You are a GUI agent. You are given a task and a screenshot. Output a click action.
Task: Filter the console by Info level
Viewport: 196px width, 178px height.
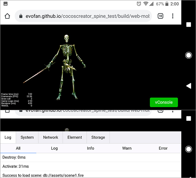[x=91, y=148]
